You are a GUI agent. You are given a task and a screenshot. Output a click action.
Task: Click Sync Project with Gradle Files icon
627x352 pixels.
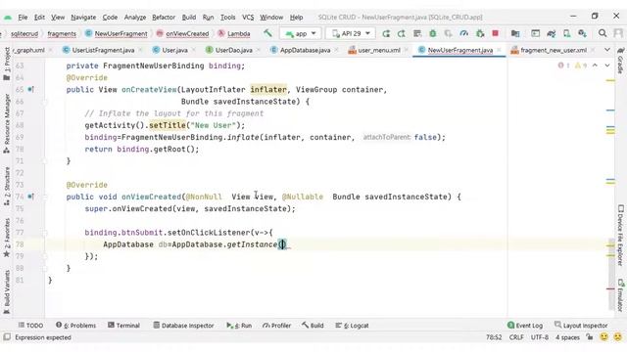coord(551,33)
